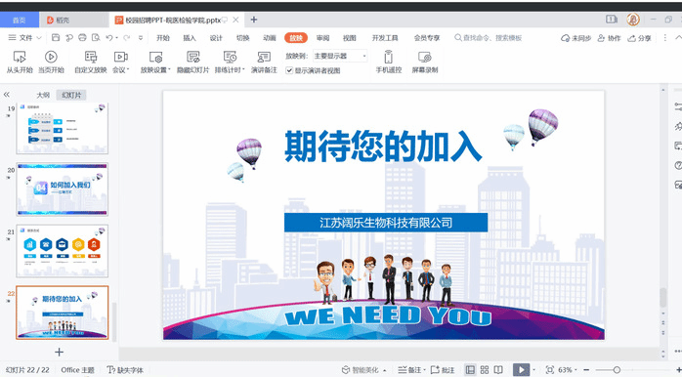Click the 手机遥控 phone remote icon
Image resolution: width=682 pixels, height=377 pixels.
click(389, 57)
